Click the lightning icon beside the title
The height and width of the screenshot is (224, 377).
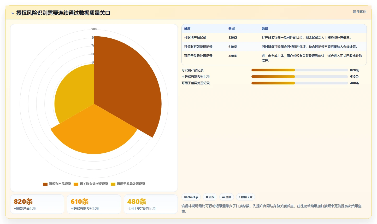click(x=12, y=13)
